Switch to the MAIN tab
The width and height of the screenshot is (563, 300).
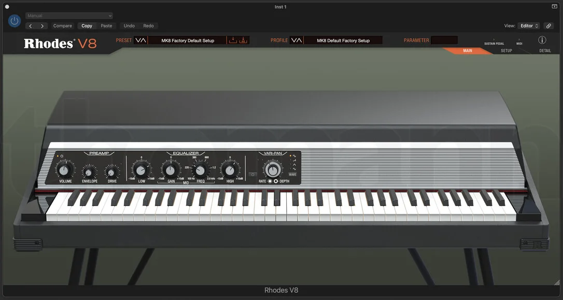pyautogui.click(x=468, y=51)
